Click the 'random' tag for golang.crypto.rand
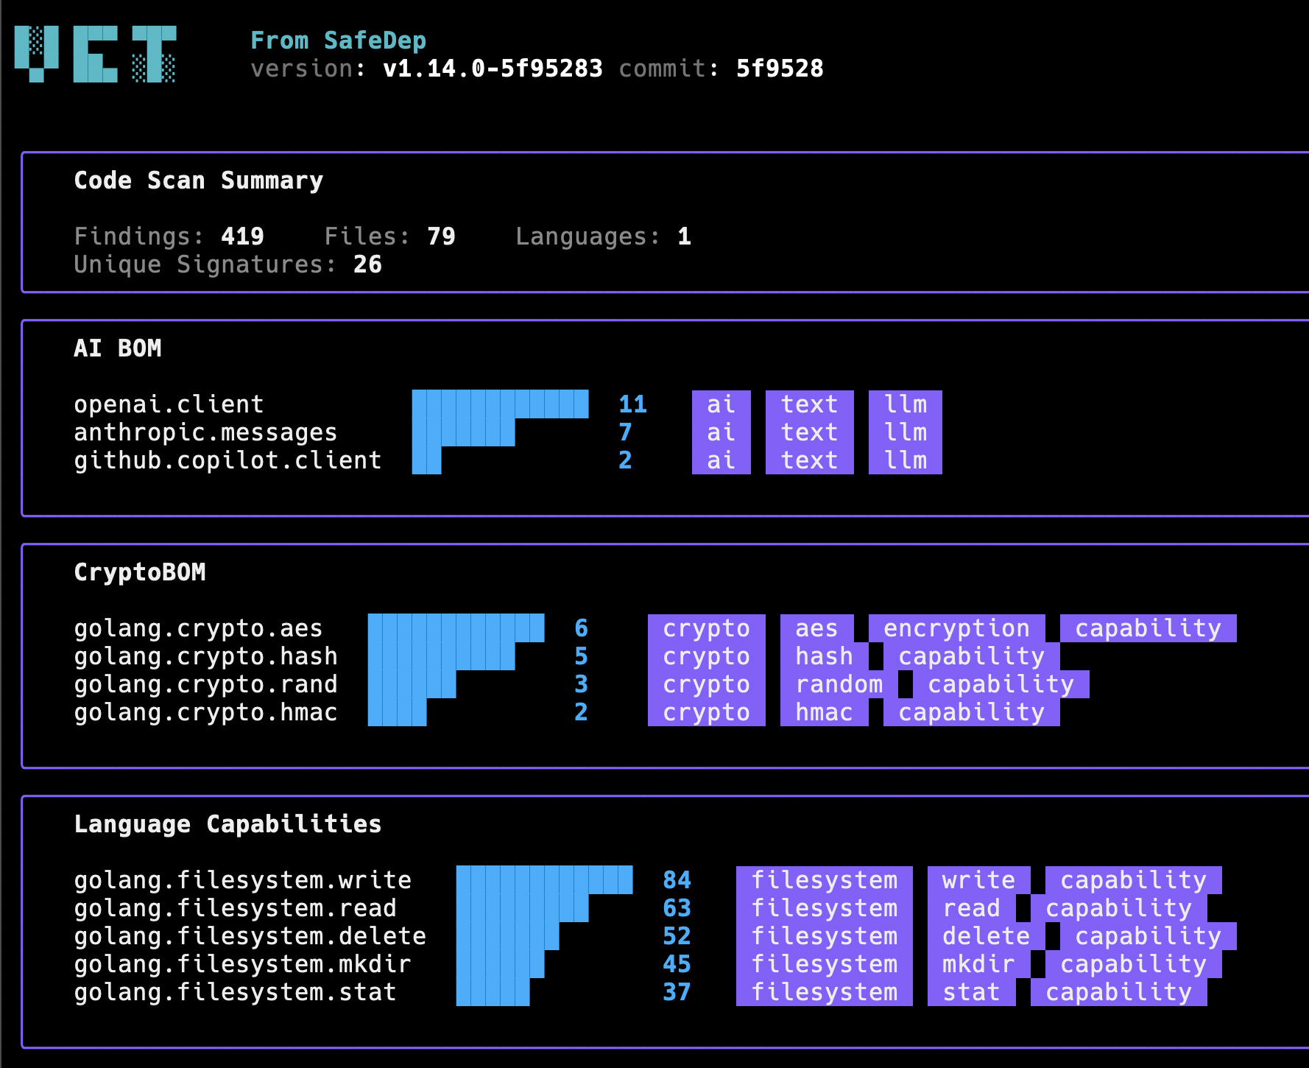 point(839,684)
